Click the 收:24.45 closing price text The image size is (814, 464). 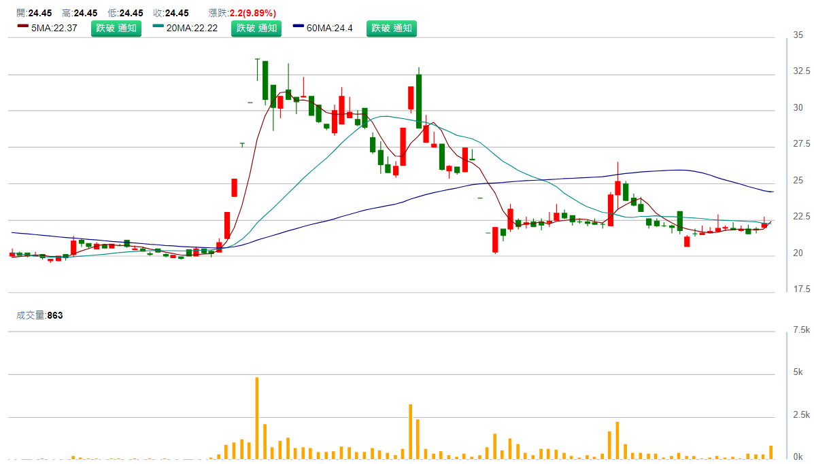coord(171,13)
